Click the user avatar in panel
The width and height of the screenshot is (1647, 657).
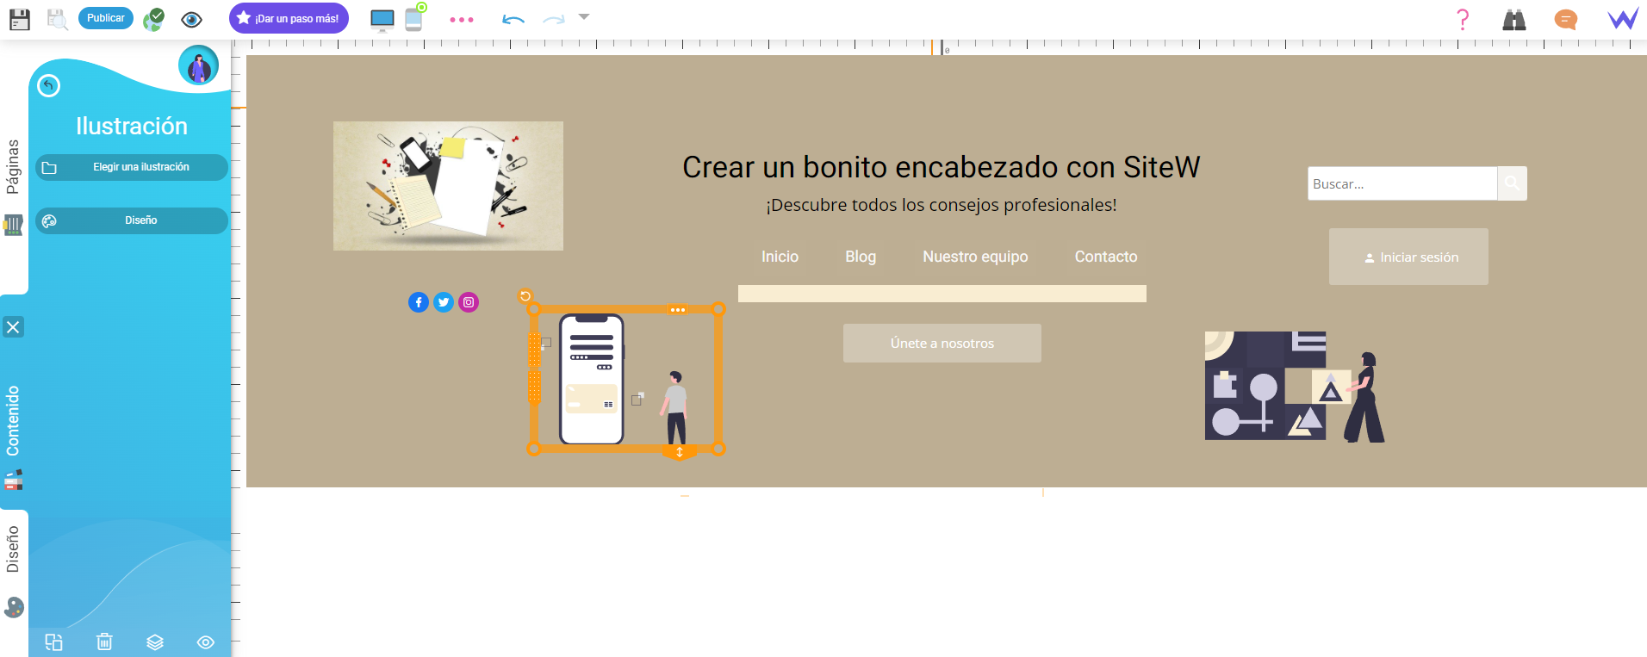click(x=199, y=65)
